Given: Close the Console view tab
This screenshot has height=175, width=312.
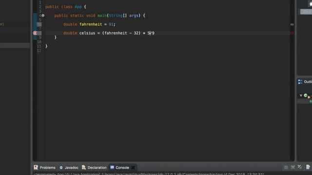Looking at the screenshot, I should (x=133, y=168).
